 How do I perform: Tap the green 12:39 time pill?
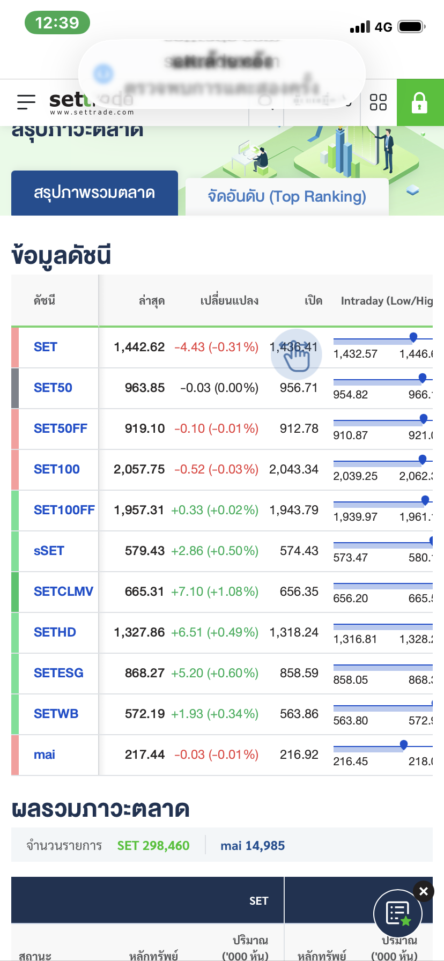point(57,23)
